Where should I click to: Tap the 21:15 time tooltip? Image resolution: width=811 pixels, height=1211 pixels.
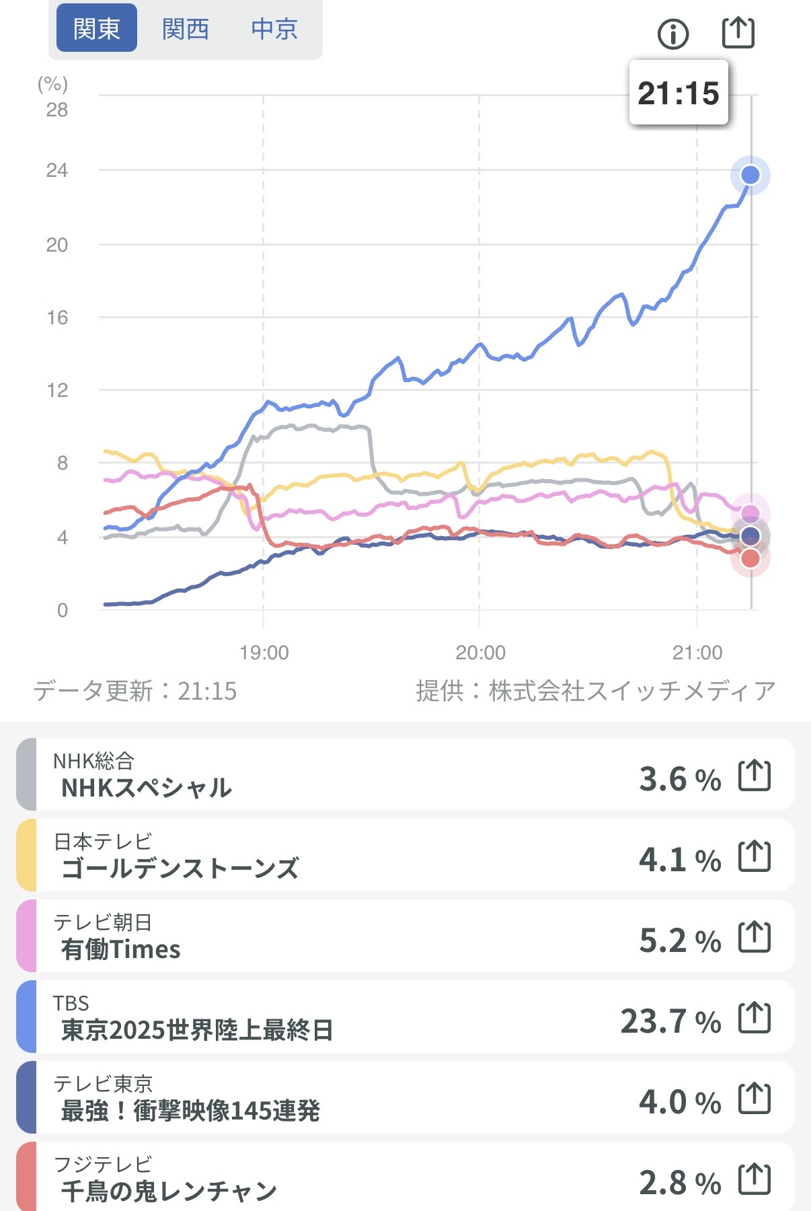pyautogui.click(x=678, y=93)
